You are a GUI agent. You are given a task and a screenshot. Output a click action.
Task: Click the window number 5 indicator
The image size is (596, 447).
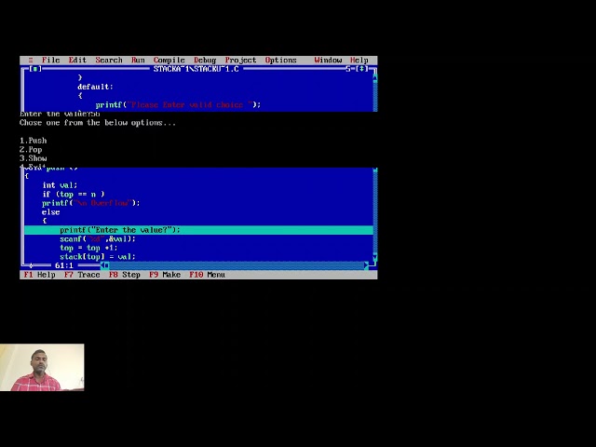click(x=348, y=69)
